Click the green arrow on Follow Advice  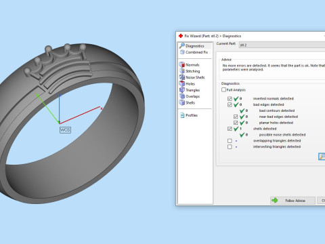tap(275, 201)
